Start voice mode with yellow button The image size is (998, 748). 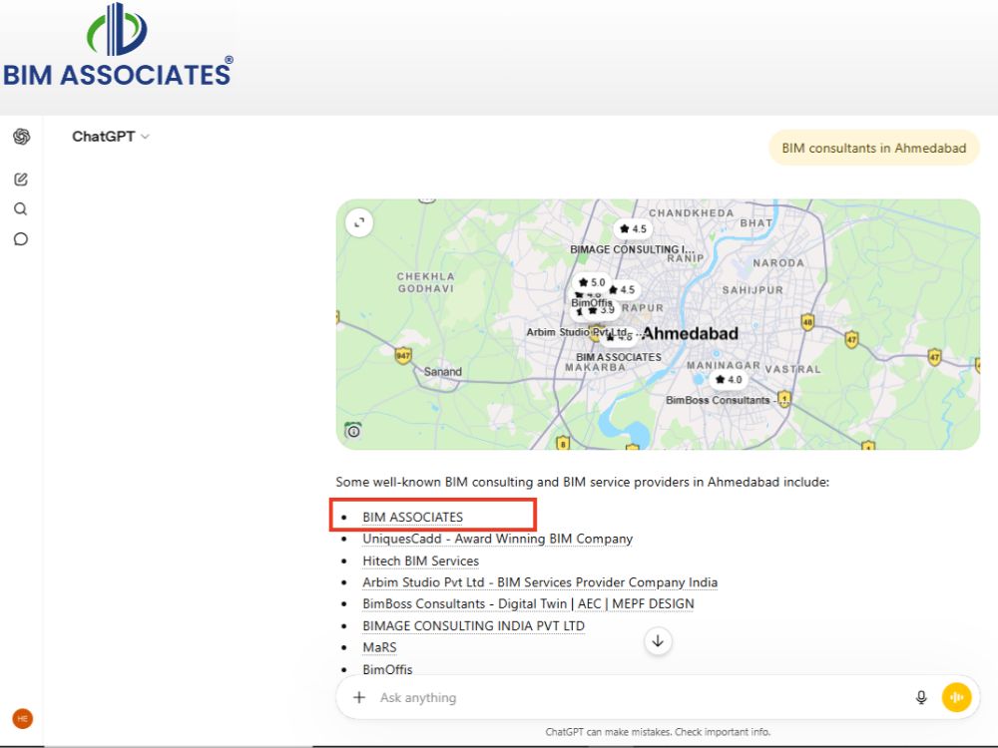957,697
